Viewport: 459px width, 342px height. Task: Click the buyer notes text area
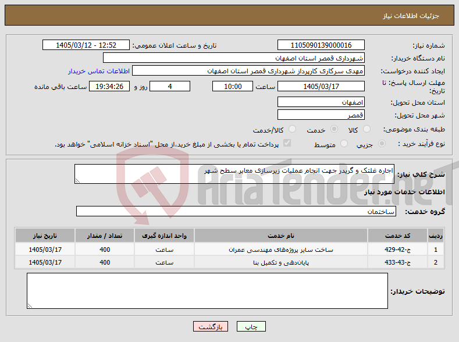tap(207, 291)
